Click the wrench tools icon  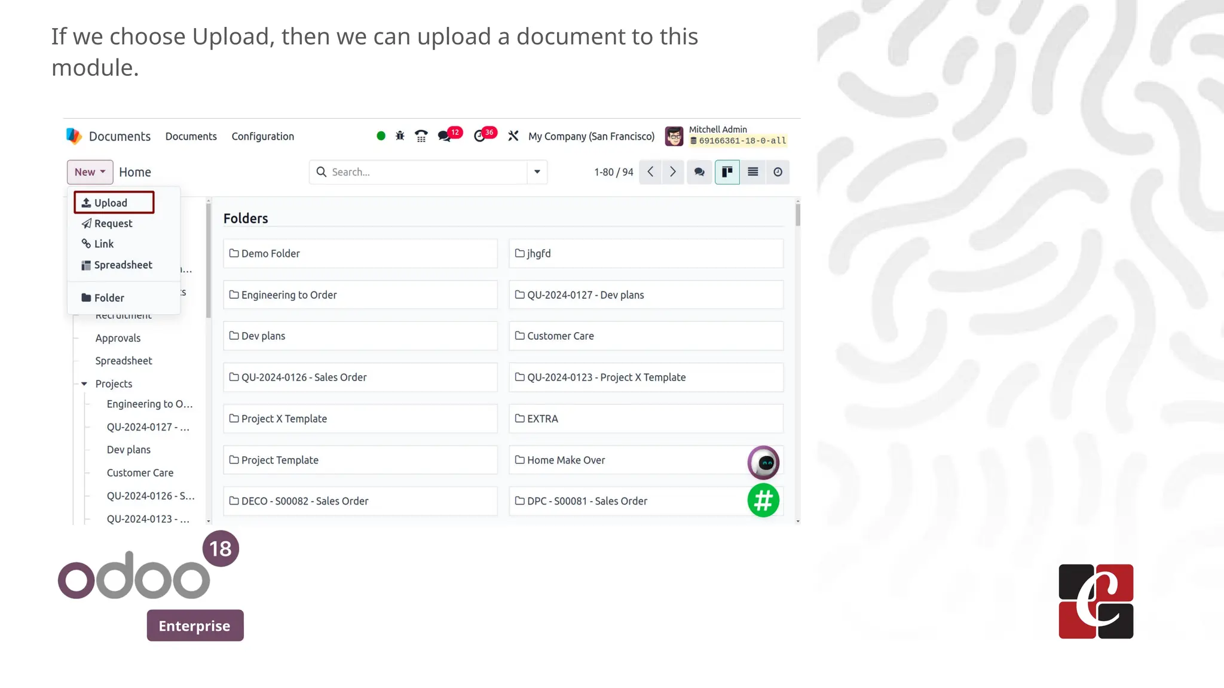513,136
